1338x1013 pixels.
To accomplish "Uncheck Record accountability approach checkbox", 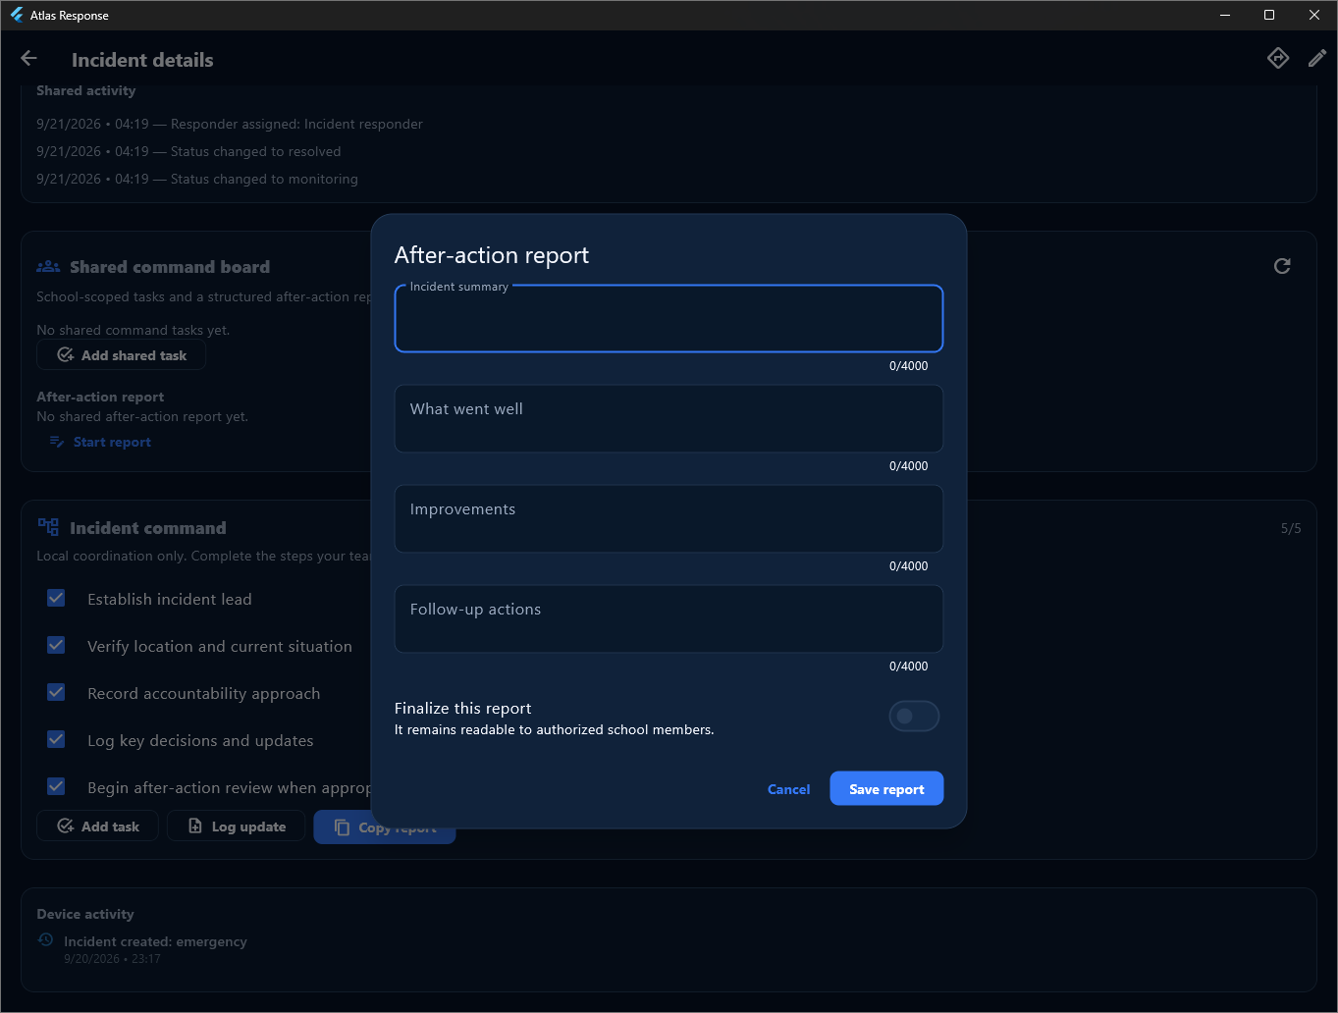I will tap(56, 692).
